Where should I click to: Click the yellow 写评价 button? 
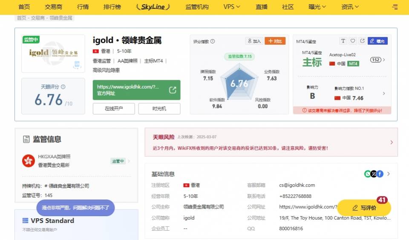364,208
